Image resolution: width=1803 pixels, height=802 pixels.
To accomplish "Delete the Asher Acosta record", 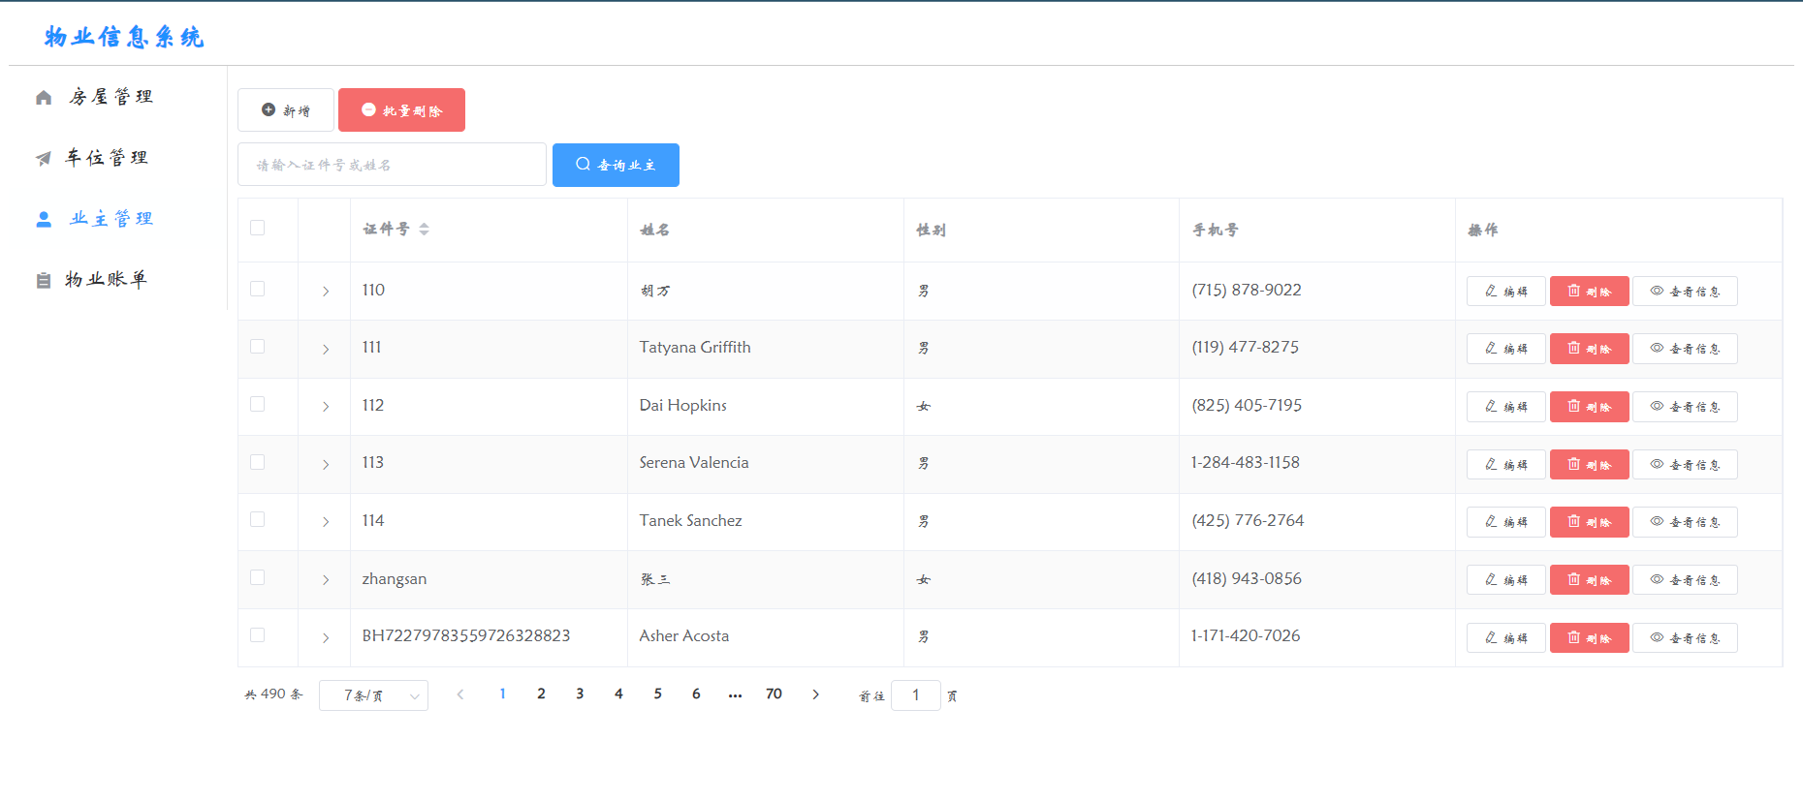I will coord(1589,638).
